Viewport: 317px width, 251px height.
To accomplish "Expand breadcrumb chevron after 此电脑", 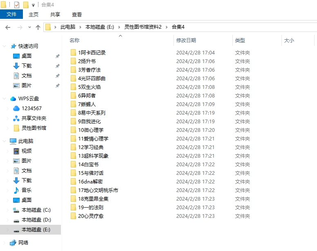I will point(80,27).
